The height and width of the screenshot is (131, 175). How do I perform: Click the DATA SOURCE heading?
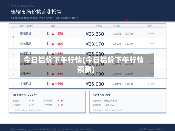[102, 95]
